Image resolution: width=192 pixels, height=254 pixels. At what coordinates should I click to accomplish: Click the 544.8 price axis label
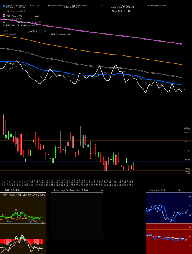pos(187,132)
